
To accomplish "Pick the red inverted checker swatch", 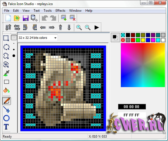I will coord(123,40).
